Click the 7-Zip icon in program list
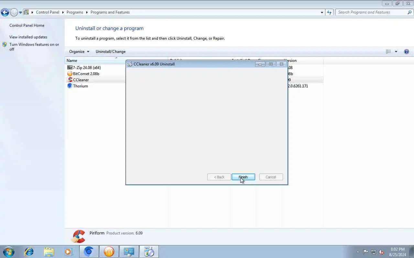The image size is (414, 258). tap(70, 68)
